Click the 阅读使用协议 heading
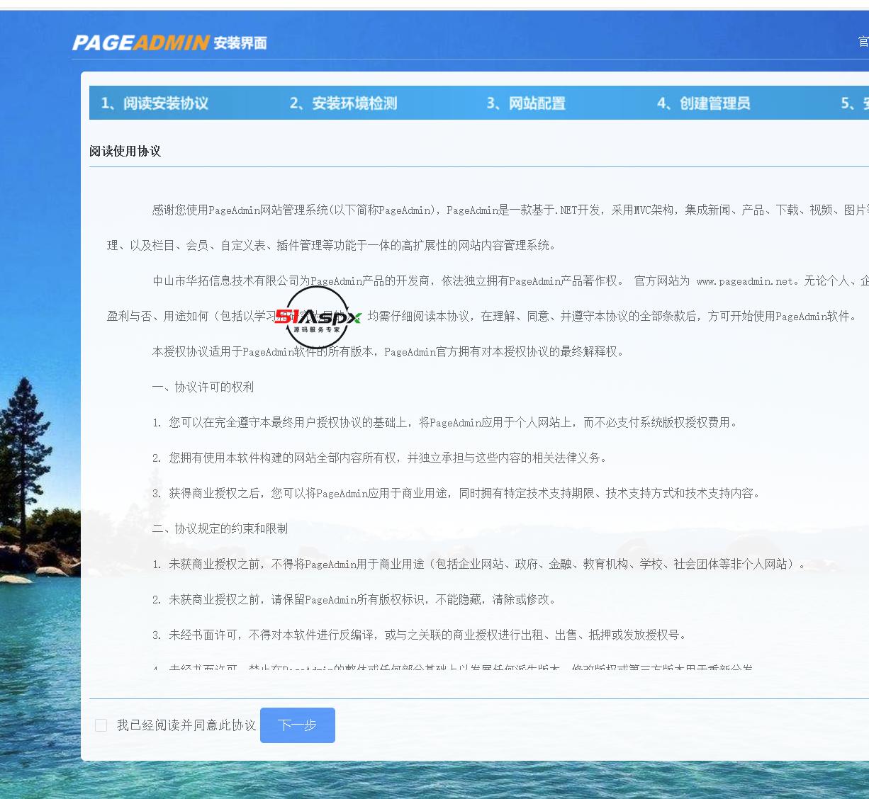Screen dimensions: 869x799 coord(125,152)
